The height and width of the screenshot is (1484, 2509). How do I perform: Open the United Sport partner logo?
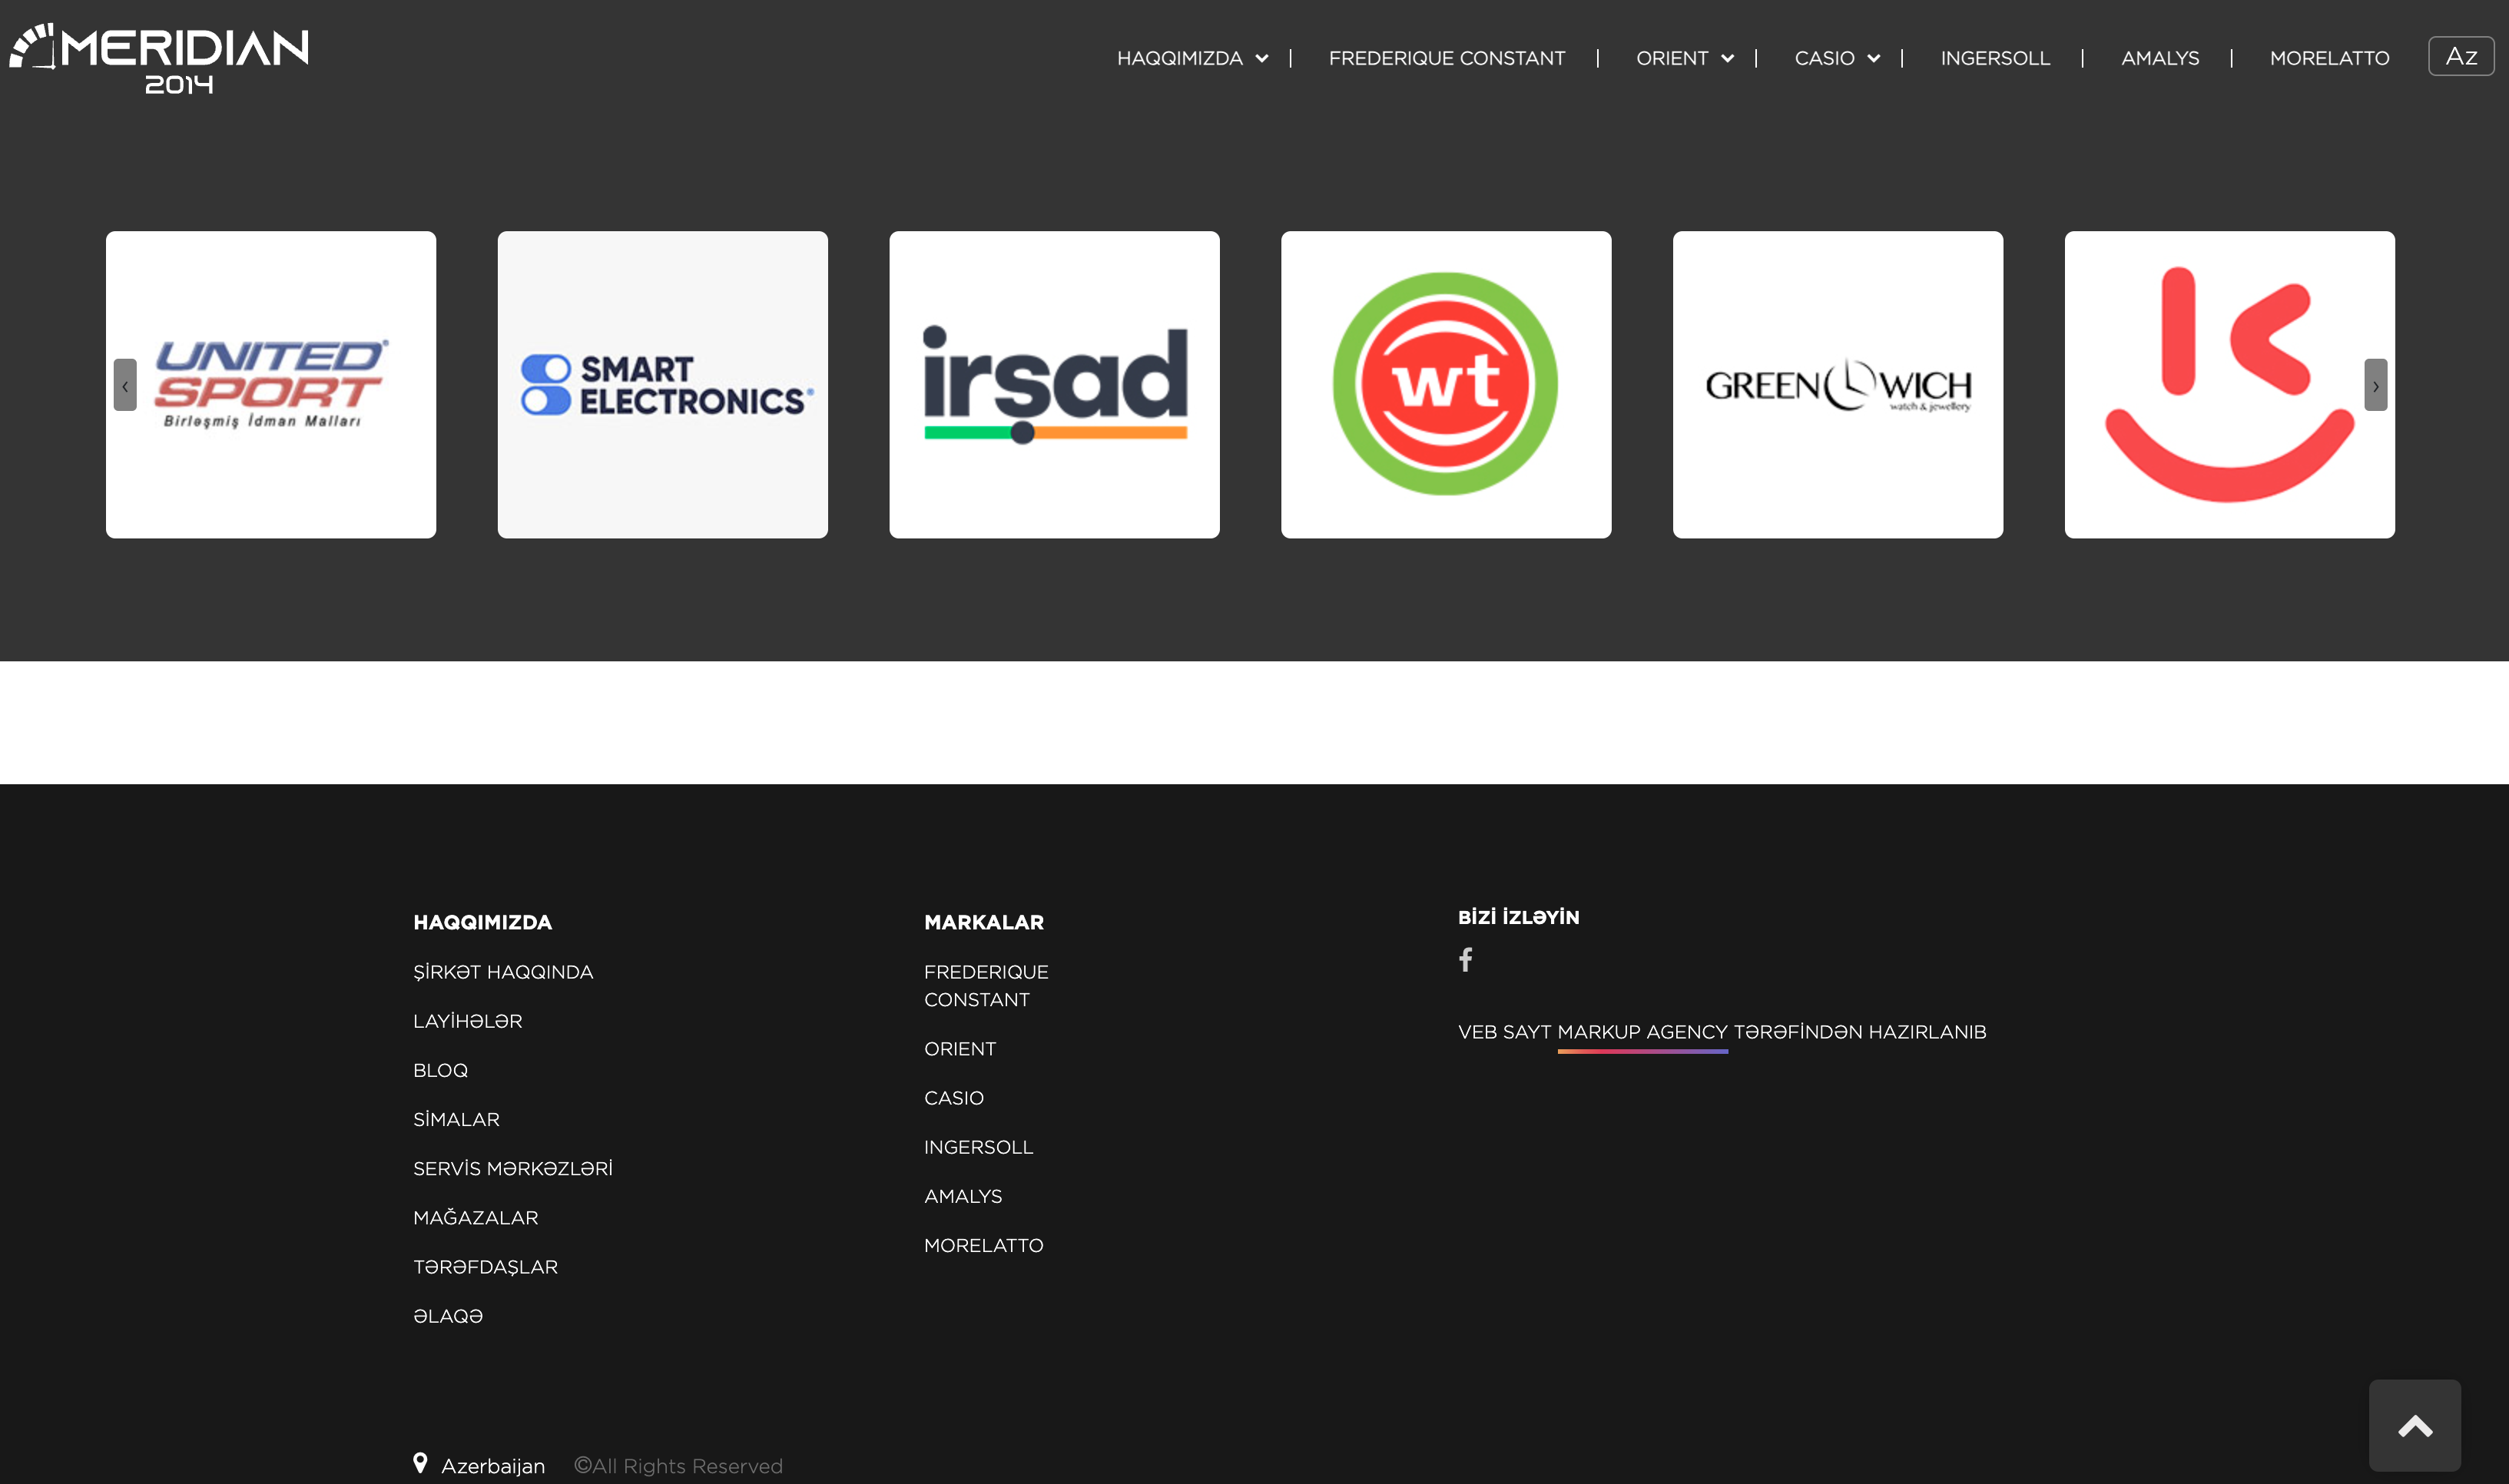tap(271, 385)
